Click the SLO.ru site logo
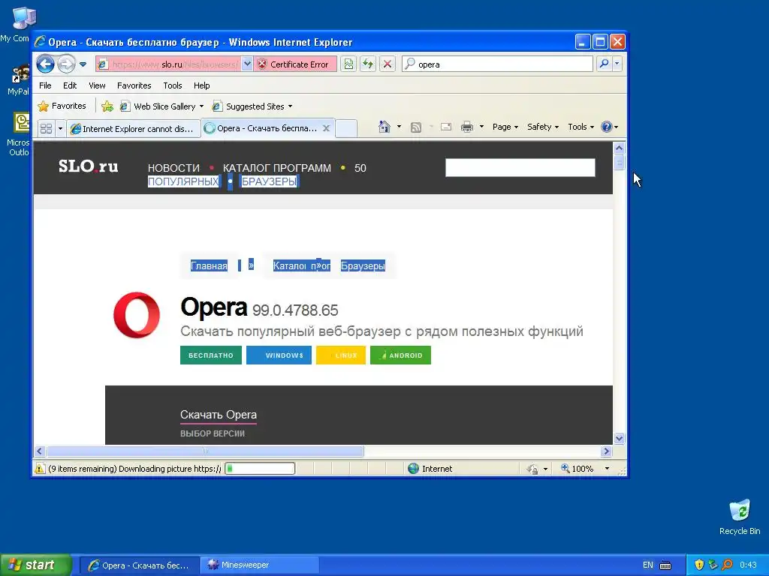 coord(89,166)
